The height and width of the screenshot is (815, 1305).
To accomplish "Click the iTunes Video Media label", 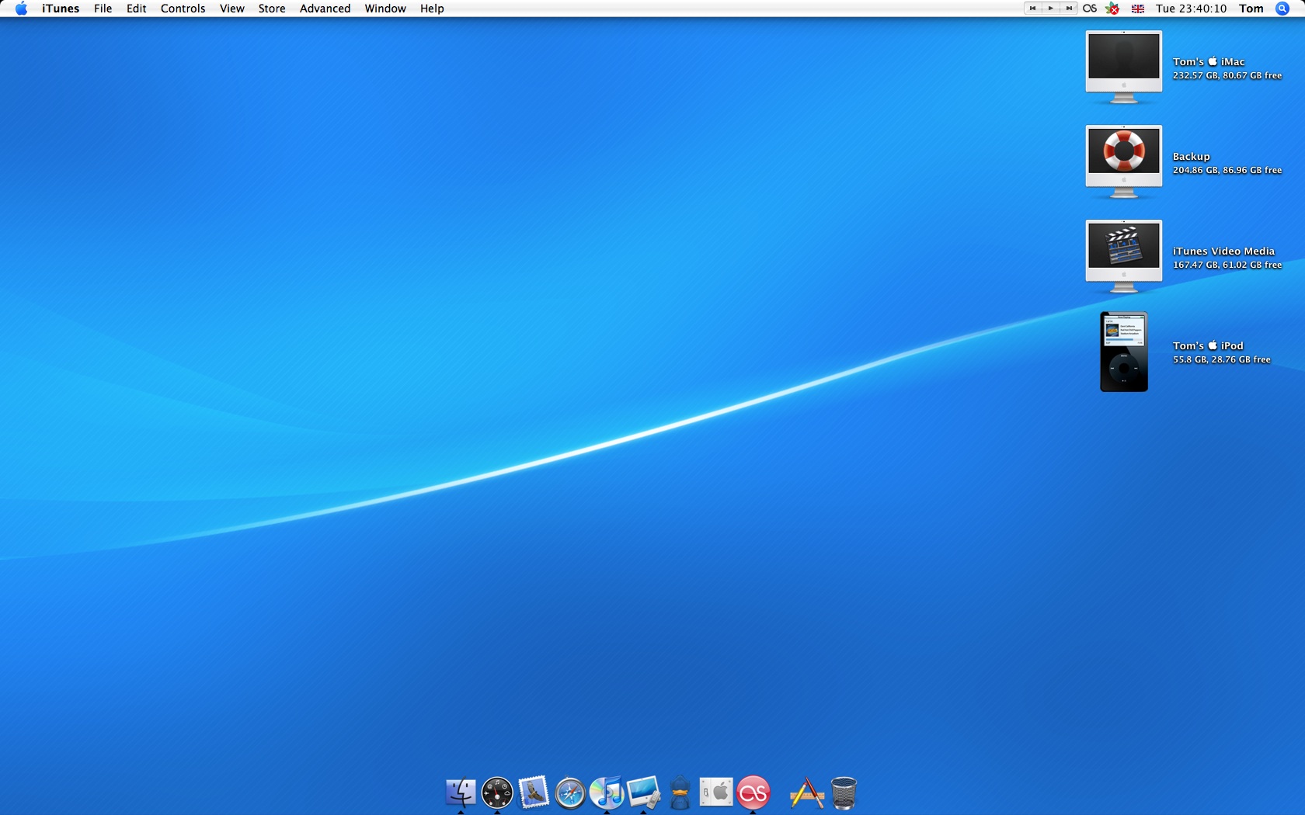I will [1223, 251].
